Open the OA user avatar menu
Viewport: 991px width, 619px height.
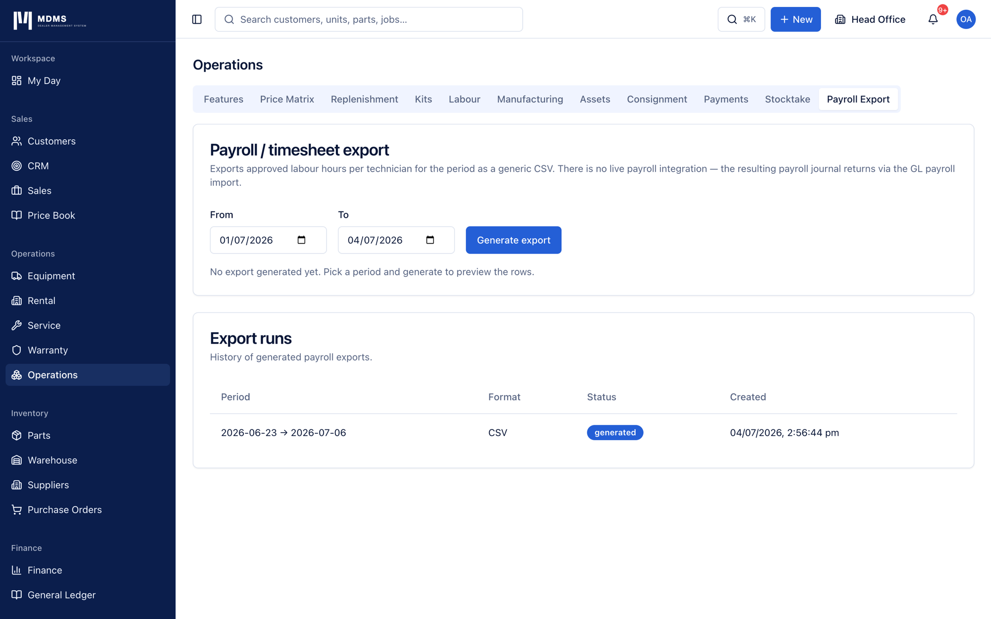tap(966, 19)
